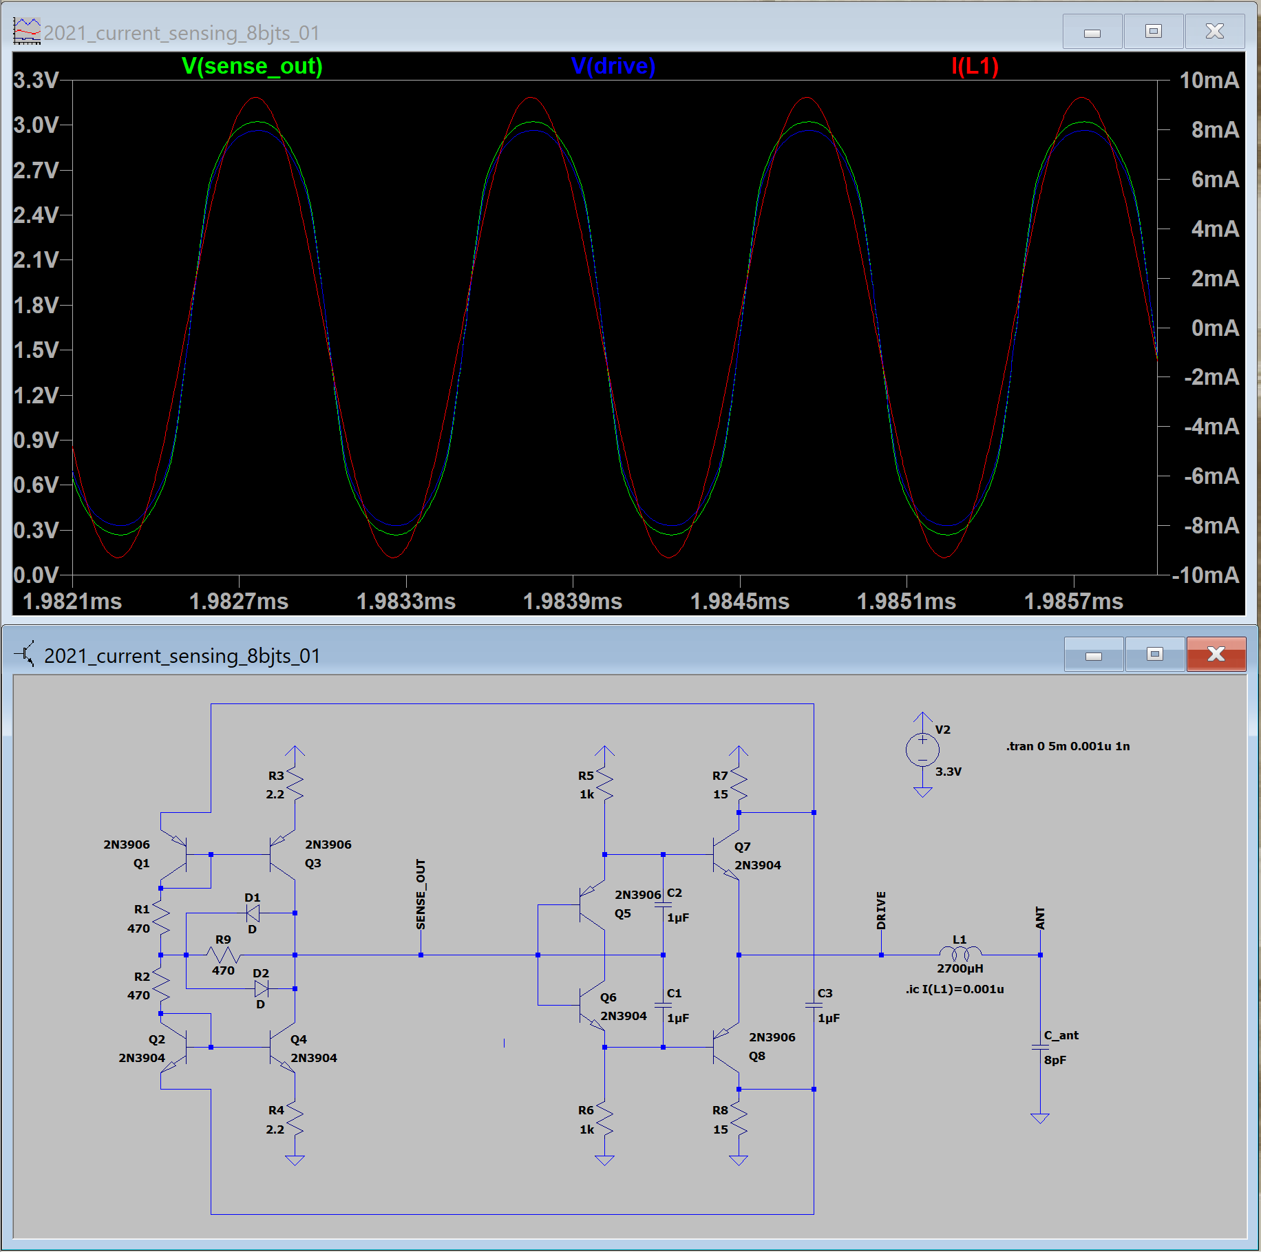
Task: Click the V(sense_out) trace label
Action: (x=252, y=66)
